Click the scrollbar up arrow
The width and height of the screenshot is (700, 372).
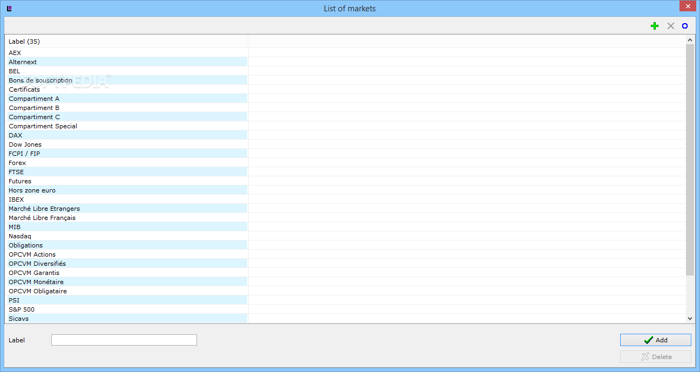[690, 40]
